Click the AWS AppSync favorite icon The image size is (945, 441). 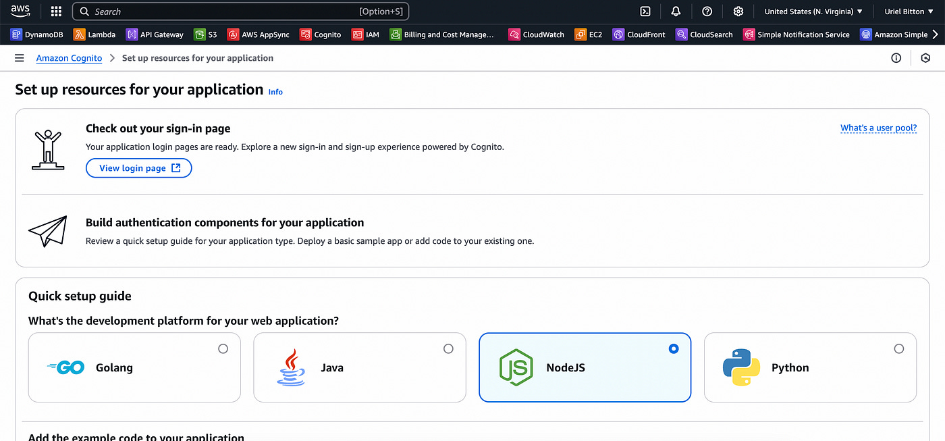pos(233,34)
